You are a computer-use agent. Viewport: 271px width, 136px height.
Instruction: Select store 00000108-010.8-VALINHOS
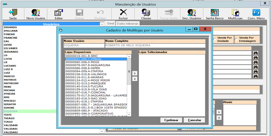(96, 74)
